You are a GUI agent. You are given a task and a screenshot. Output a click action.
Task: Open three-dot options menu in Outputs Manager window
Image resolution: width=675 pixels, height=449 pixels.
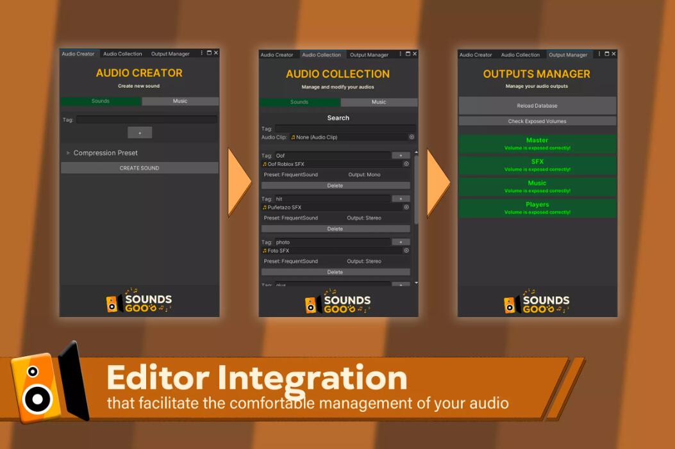tap(599, 54)
